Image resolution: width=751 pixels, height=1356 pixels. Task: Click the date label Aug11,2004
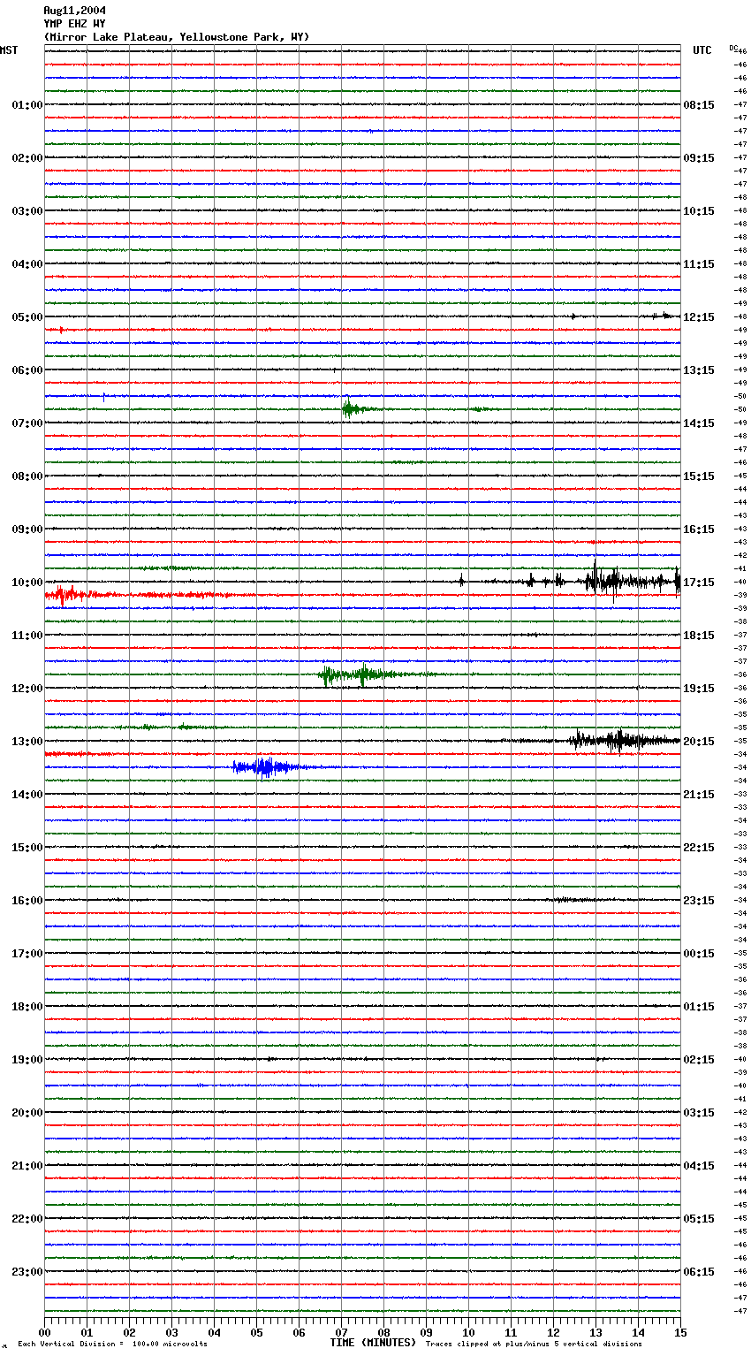(x=74, y=11)
